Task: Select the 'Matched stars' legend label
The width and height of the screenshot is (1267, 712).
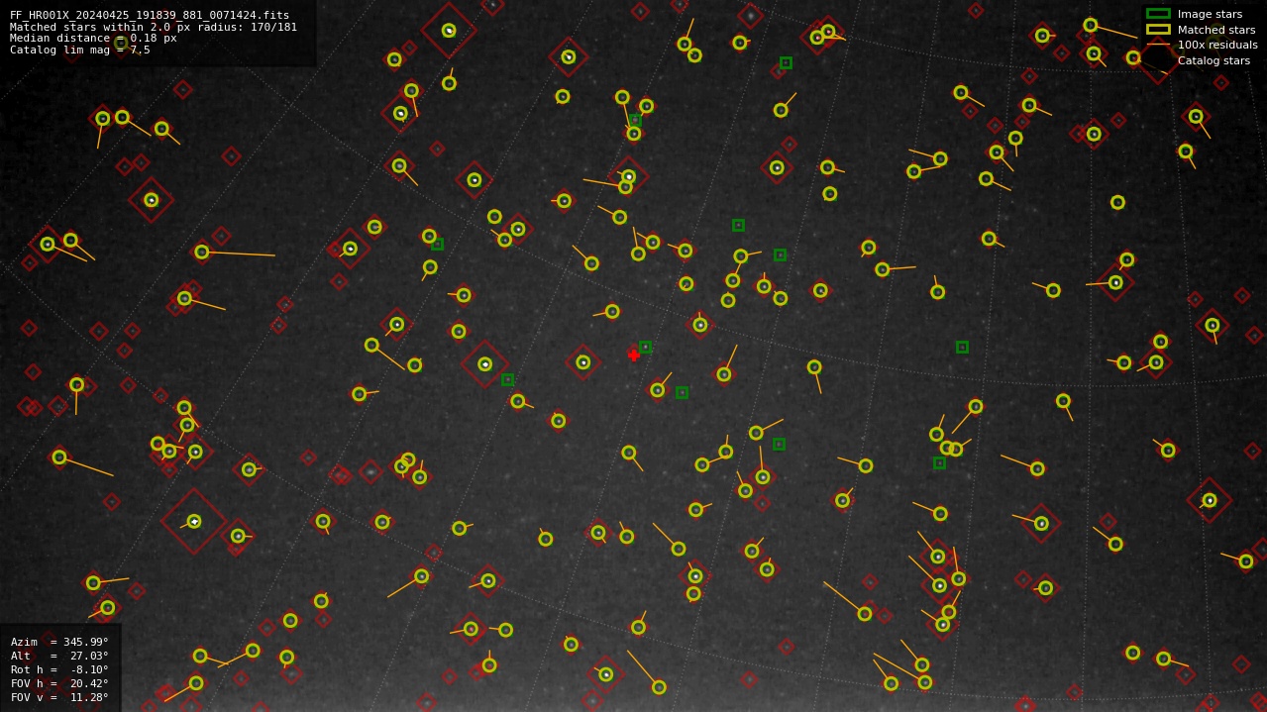Action: pos(1216,30)
